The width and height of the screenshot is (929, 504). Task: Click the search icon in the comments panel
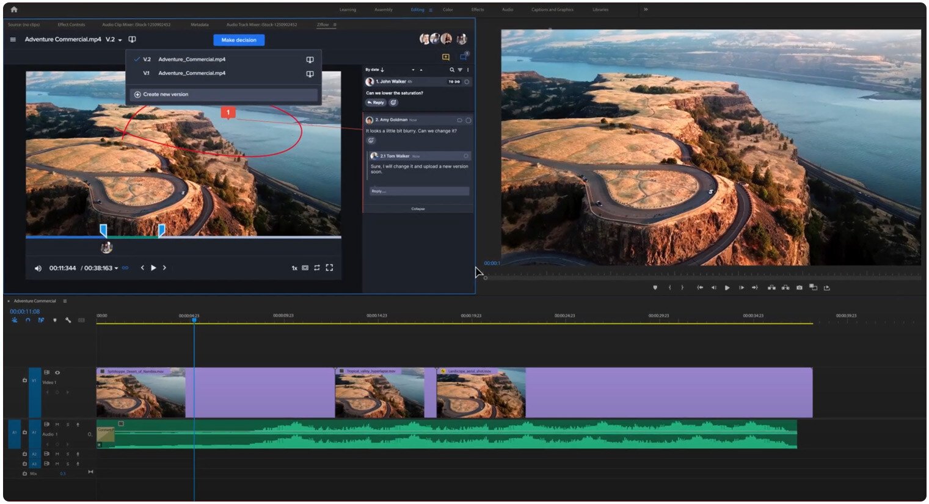[452, 70]
